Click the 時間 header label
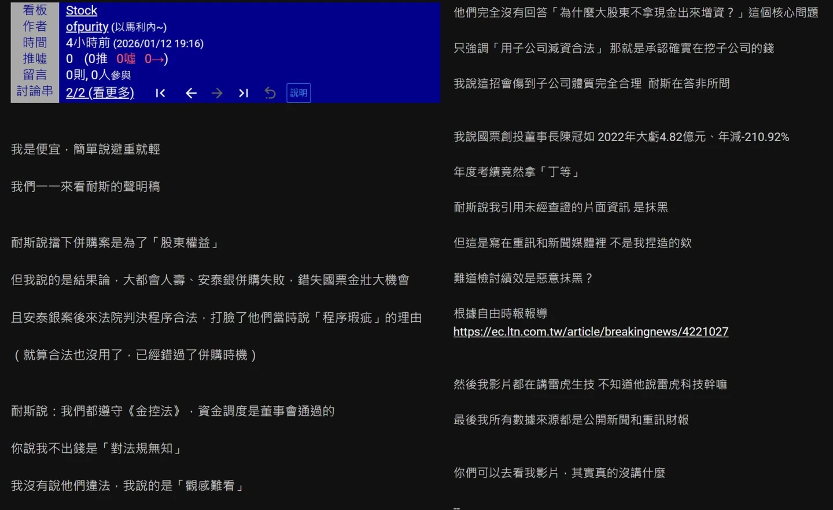 [35, 43]
